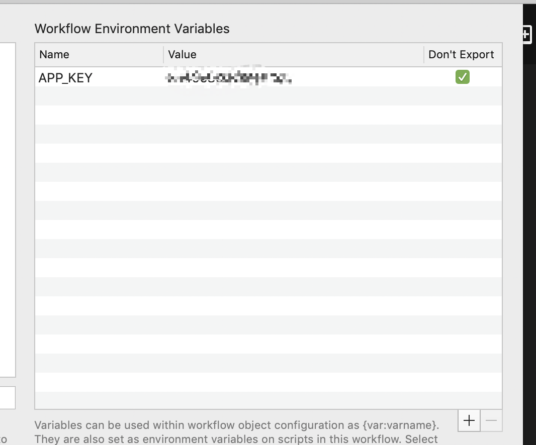The image size is (536, 445).
Task: Click the Don't Export column header
Action: pos(462,54)
